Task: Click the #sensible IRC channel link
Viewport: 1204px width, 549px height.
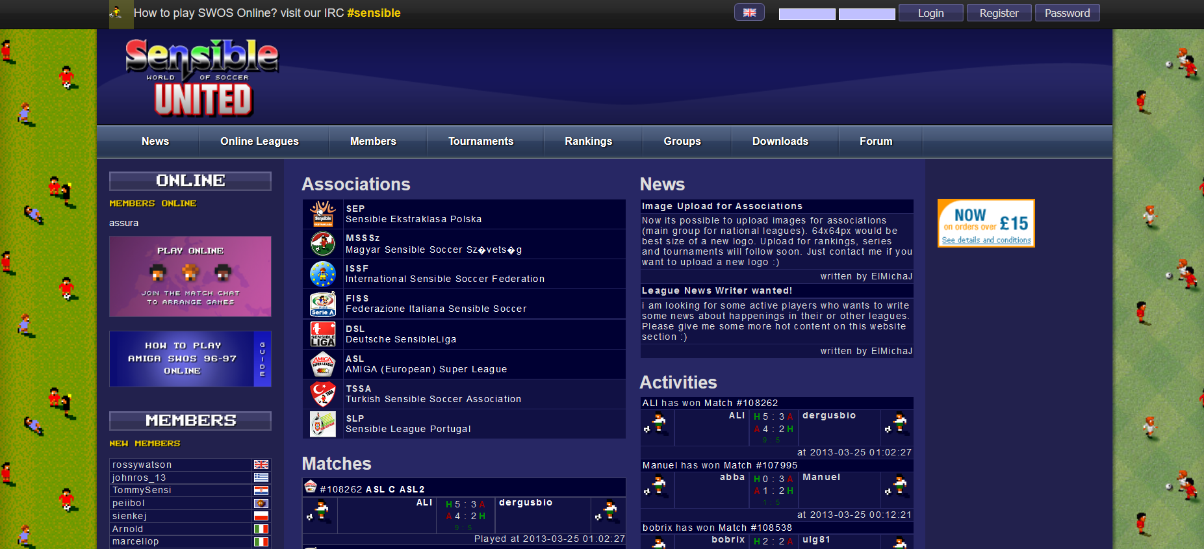Action: tap(374, 13)
